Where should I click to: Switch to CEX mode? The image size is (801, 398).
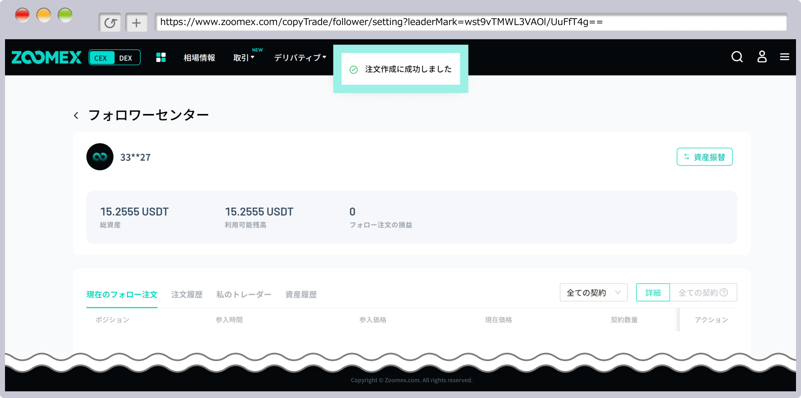101,58
